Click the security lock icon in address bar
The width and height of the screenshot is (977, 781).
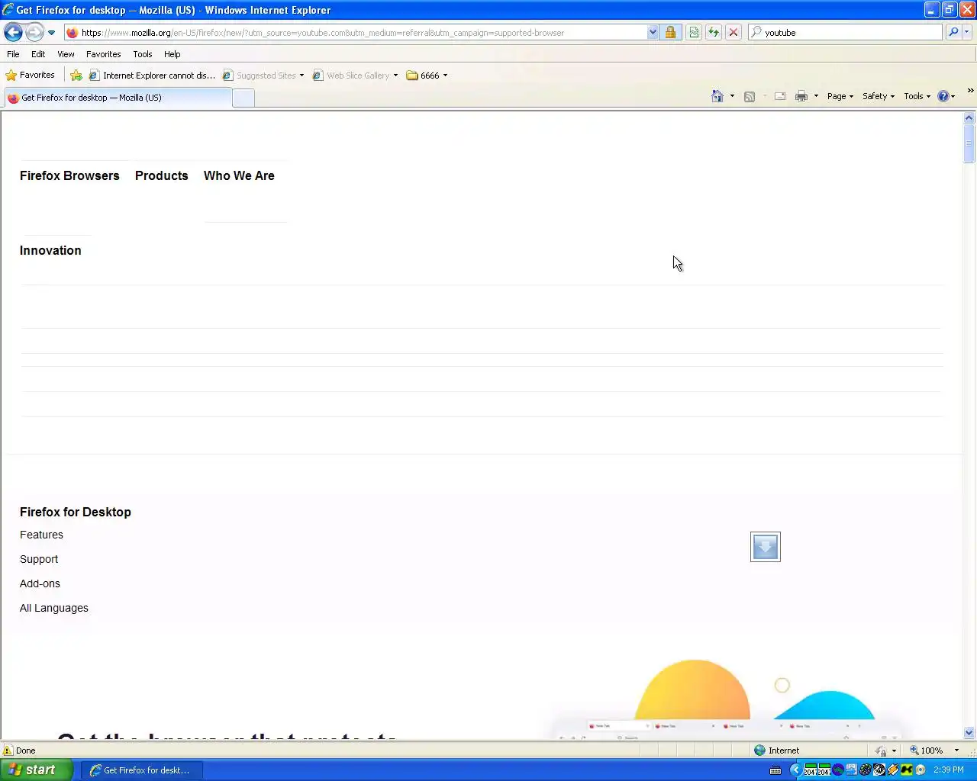[x=670, y=33]
